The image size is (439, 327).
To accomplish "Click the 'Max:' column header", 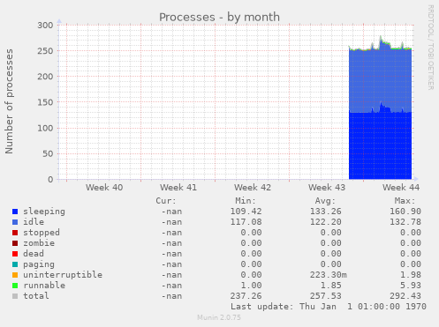I will (x=405, y=201).
